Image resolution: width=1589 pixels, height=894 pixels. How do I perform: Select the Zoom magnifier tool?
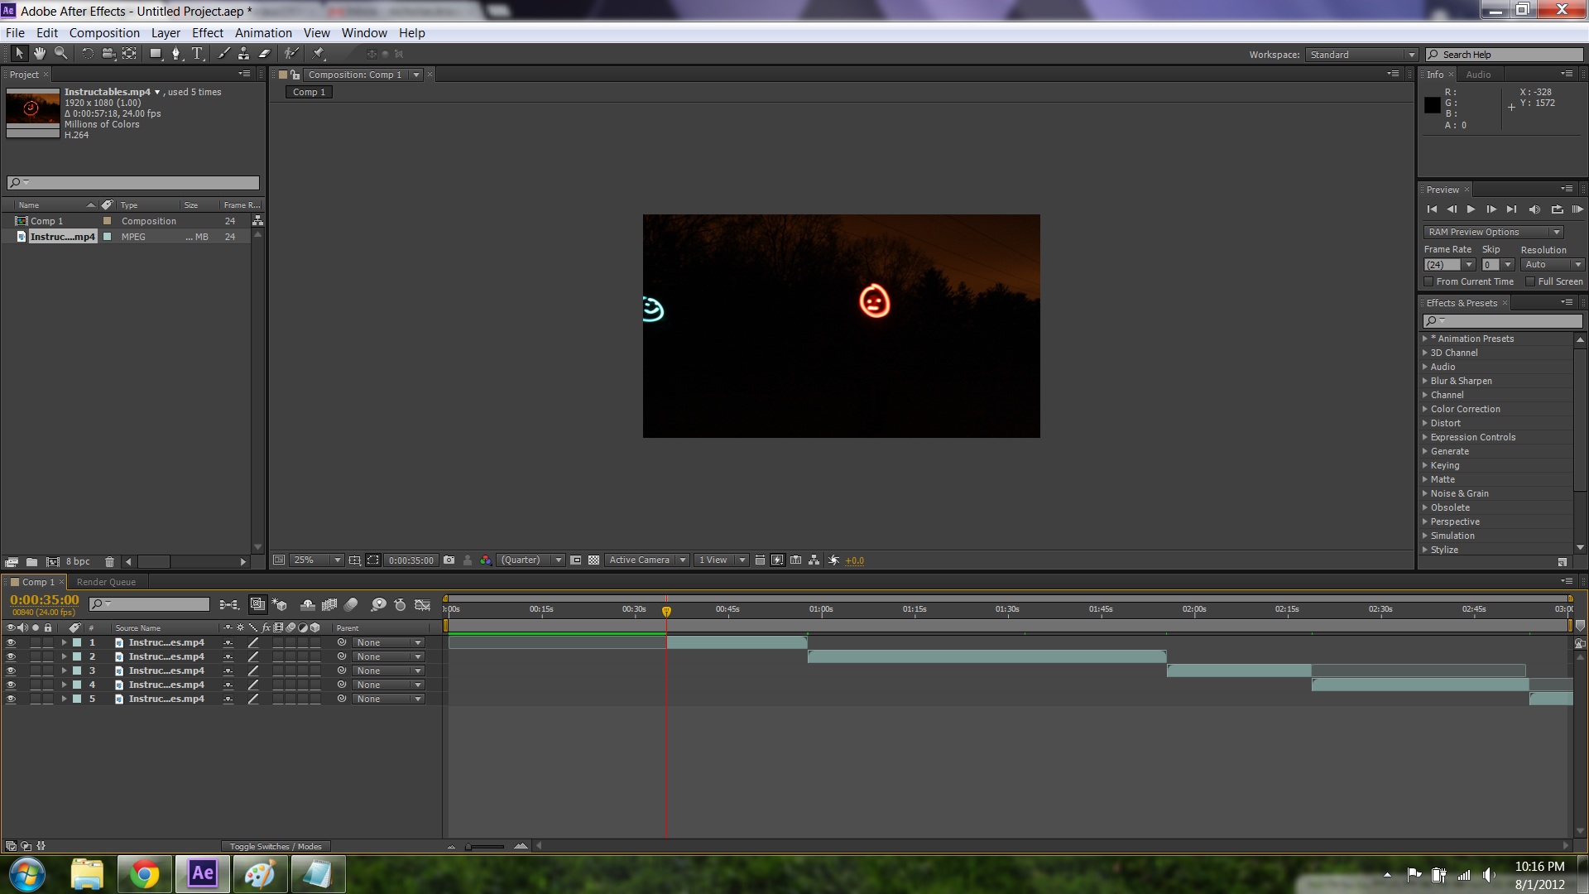pyautogui.click(x=60, y=53)
